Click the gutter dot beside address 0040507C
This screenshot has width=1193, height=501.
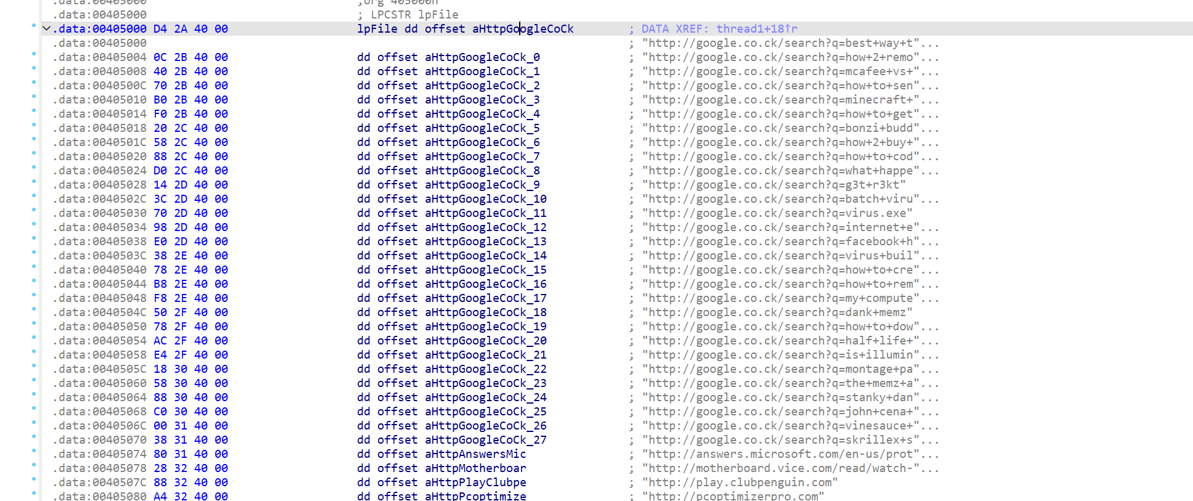point(34,479)
